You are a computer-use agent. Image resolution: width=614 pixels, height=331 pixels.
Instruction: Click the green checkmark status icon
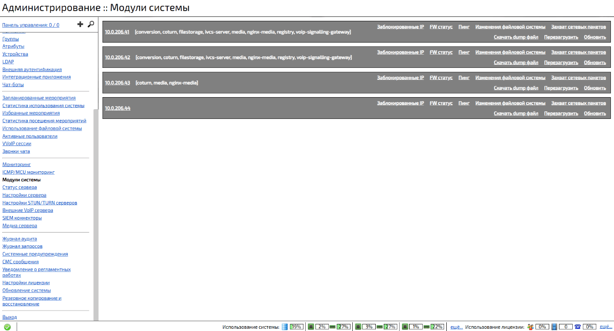pos(7,327)
